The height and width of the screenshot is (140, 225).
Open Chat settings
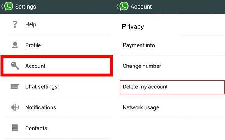tap(57, 86)
